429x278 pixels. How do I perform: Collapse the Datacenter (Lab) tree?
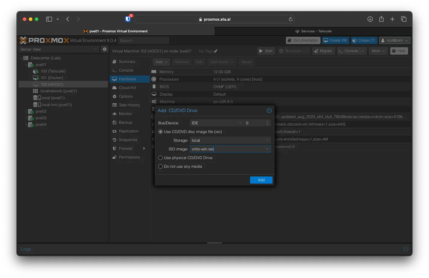[21, 58]
